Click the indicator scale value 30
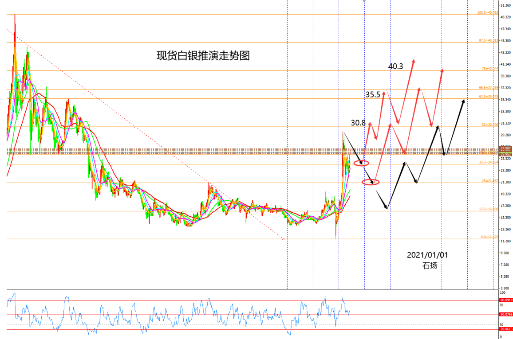 [x=501, y=325]
